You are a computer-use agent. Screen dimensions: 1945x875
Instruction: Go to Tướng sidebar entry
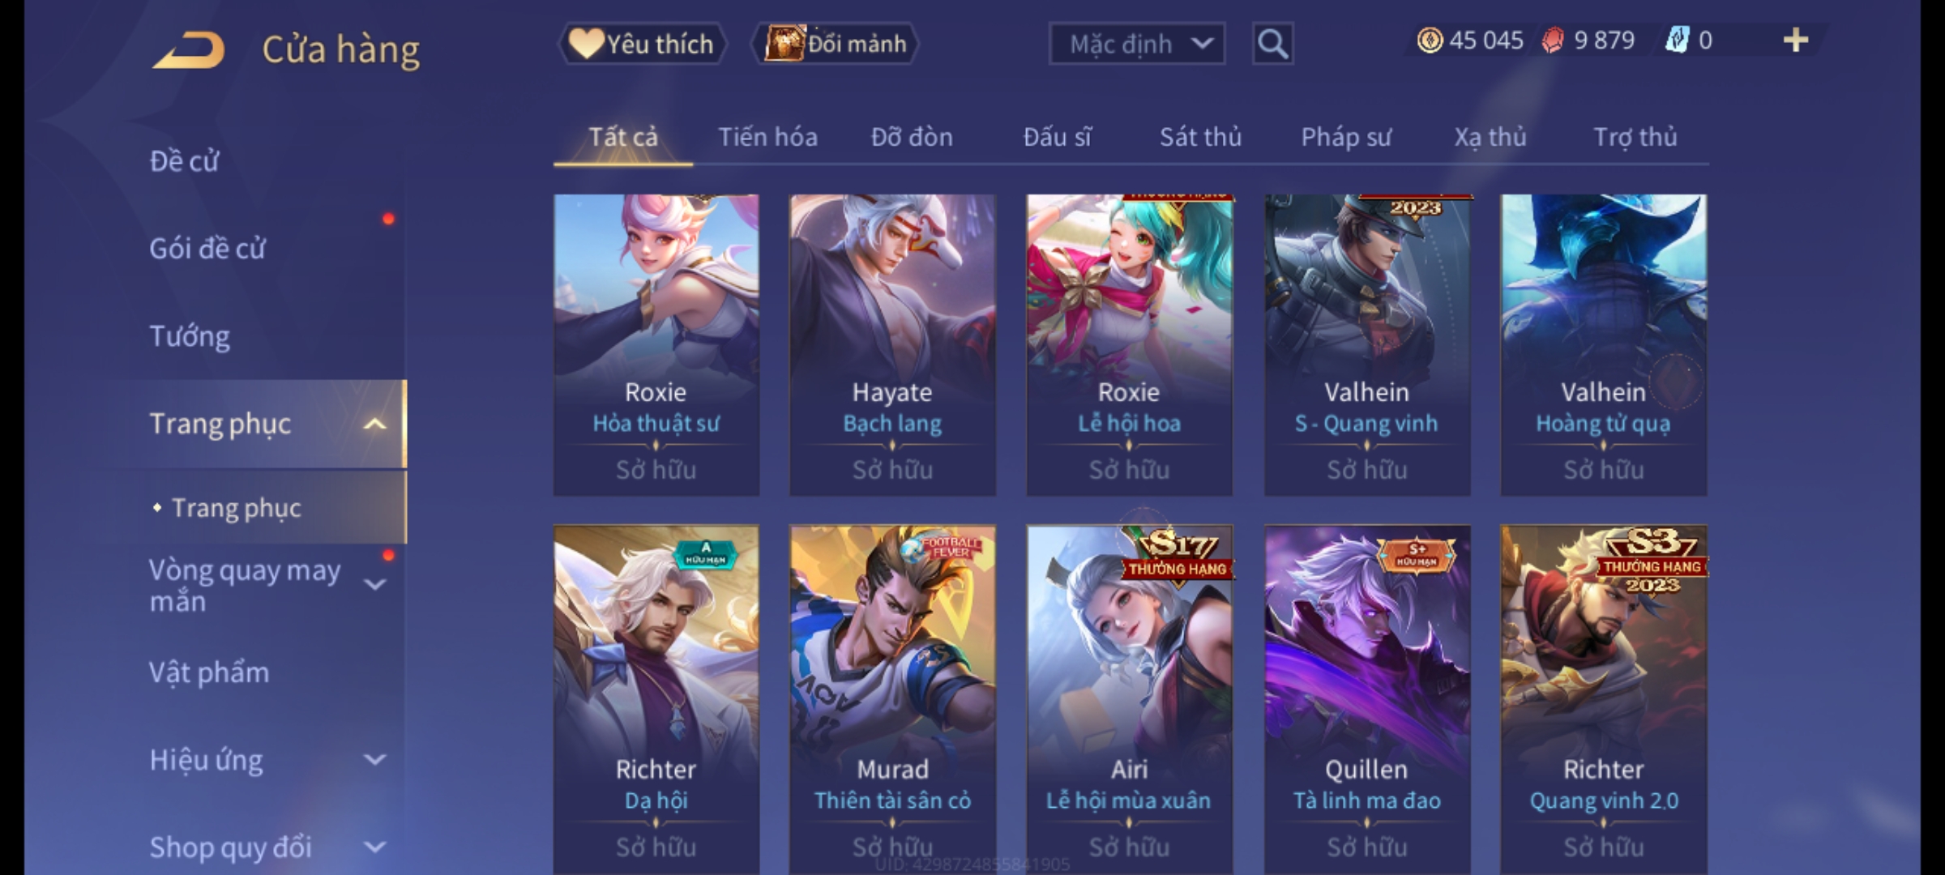[190, 335]
